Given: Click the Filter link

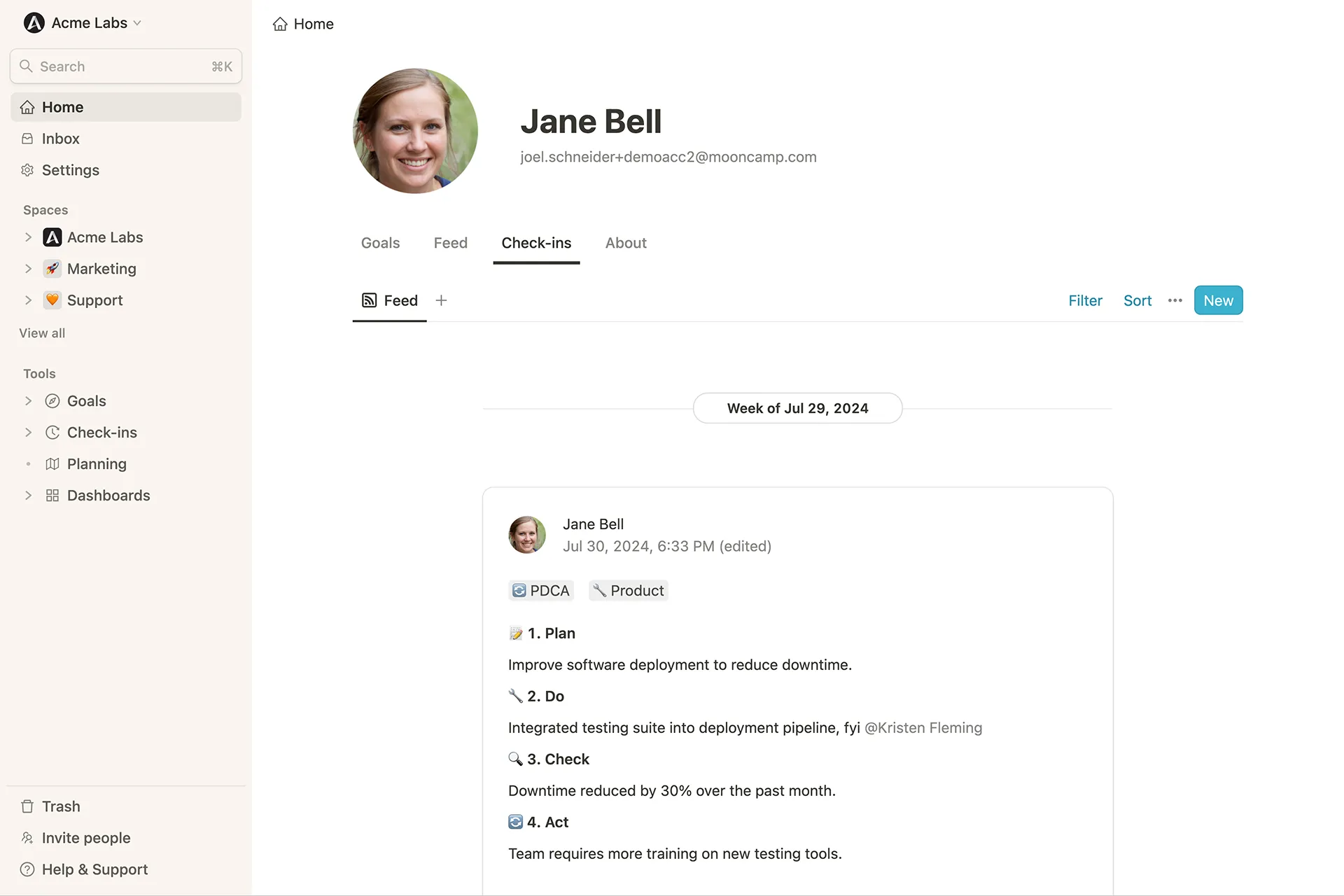Looking at the screenshot, I should (x=1085, y=300).
